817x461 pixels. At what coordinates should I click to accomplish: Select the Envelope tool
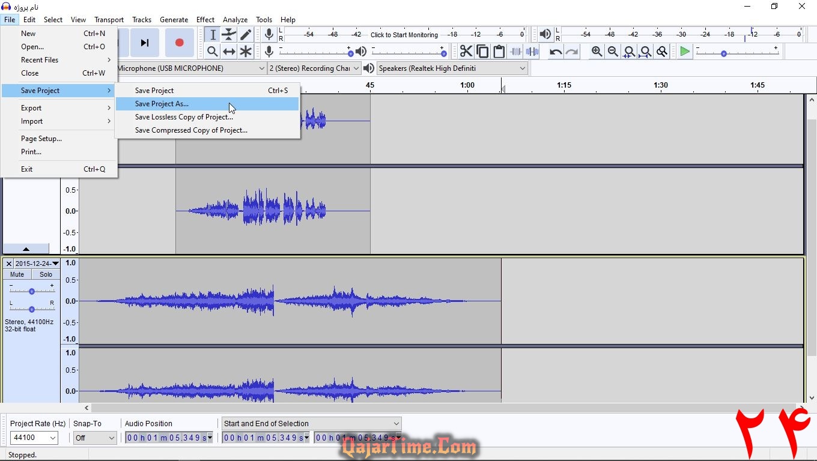tap(229, 35)
